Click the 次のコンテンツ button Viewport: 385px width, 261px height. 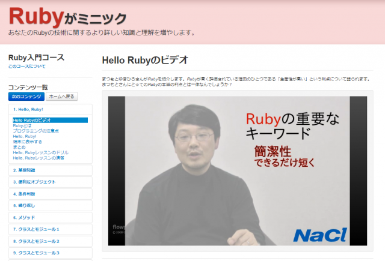coord(26,97)
